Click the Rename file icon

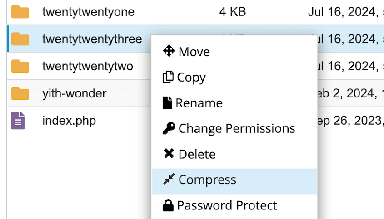coord(167,103)
